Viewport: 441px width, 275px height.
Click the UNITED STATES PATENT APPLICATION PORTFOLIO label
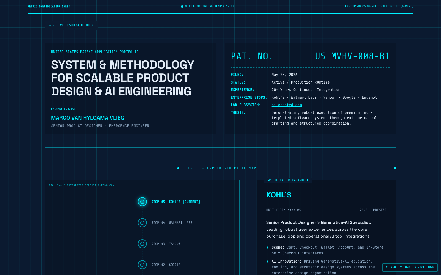pyautogui.click(x=95, y=52)
